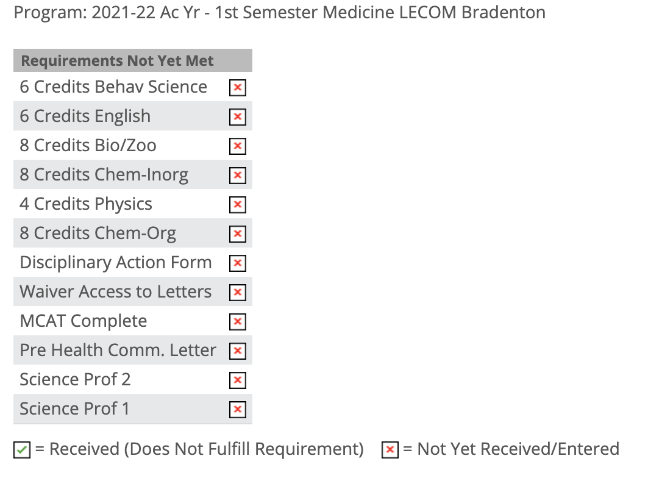The height and width of the screenshot is (478, 662).
Task: Click the green checkmark legend icon
Action: tap(22, 450)
